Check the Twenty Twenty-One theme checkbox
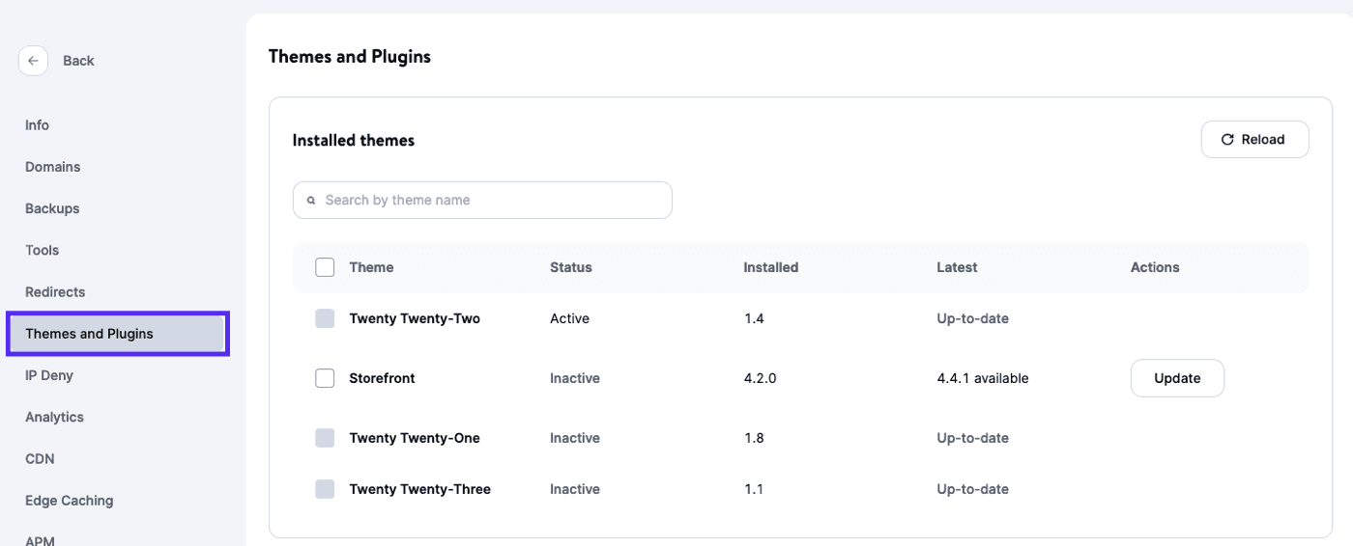Image resolution: width=1353 pixels, height=546 pixels. click(x=325, y=438)
